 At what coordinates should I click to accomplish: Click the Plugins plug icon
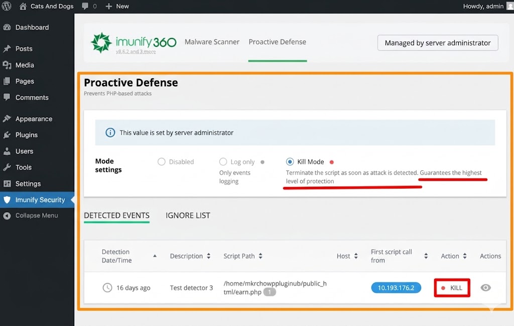[x=7, y=135]
